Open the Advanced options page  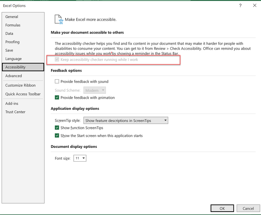click(x=23, y=76)
